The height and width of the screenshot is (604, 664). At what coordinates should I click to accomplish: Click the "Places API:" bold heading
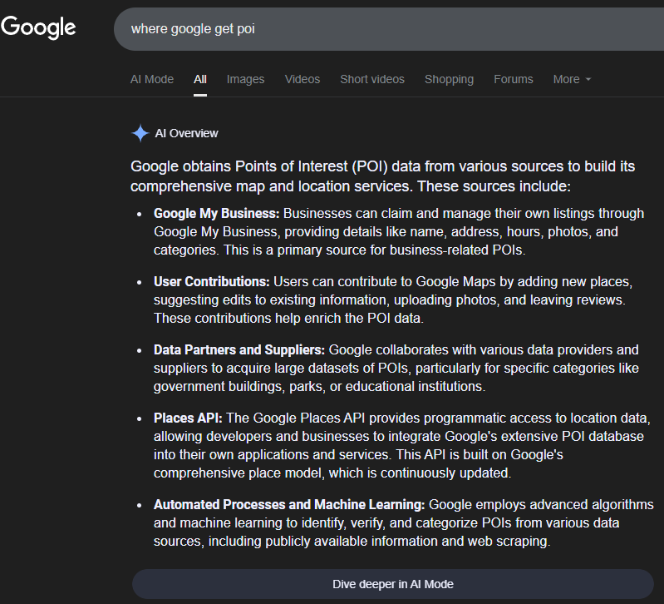pyautogui.click(x=188, y=418)
